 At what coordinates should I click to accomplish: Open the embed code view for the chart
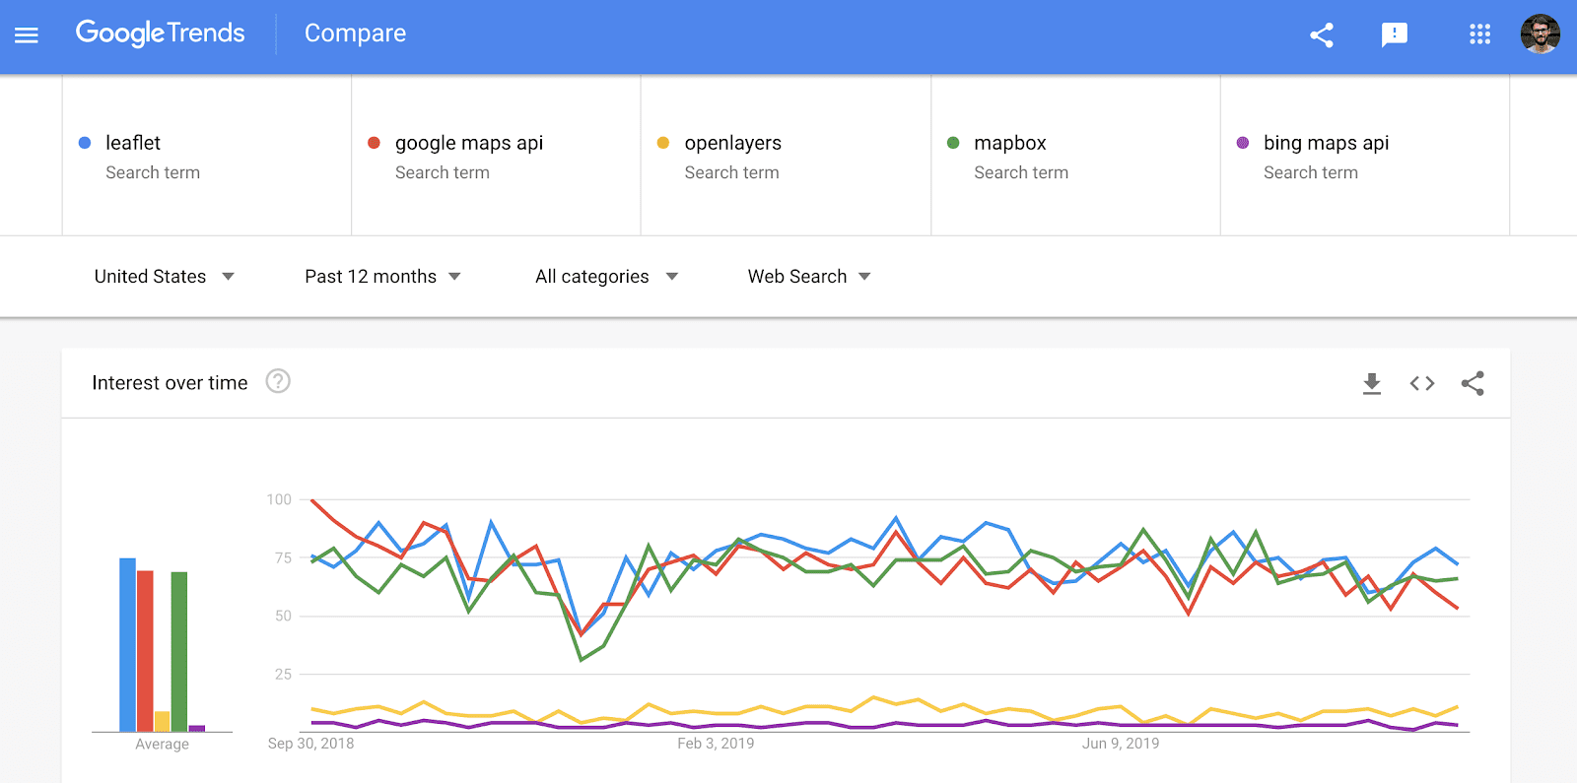pyautogui.click(x=1421, y=383)
